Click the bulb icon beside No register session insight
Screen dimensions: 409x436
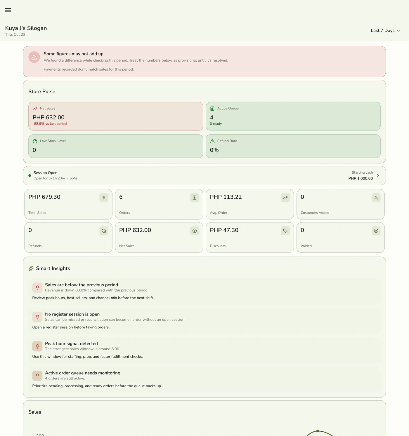pos(37,317)
